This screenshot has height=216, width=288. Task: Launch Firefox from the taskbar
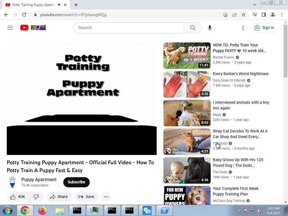pyautogui.click(x=42, y=210)
